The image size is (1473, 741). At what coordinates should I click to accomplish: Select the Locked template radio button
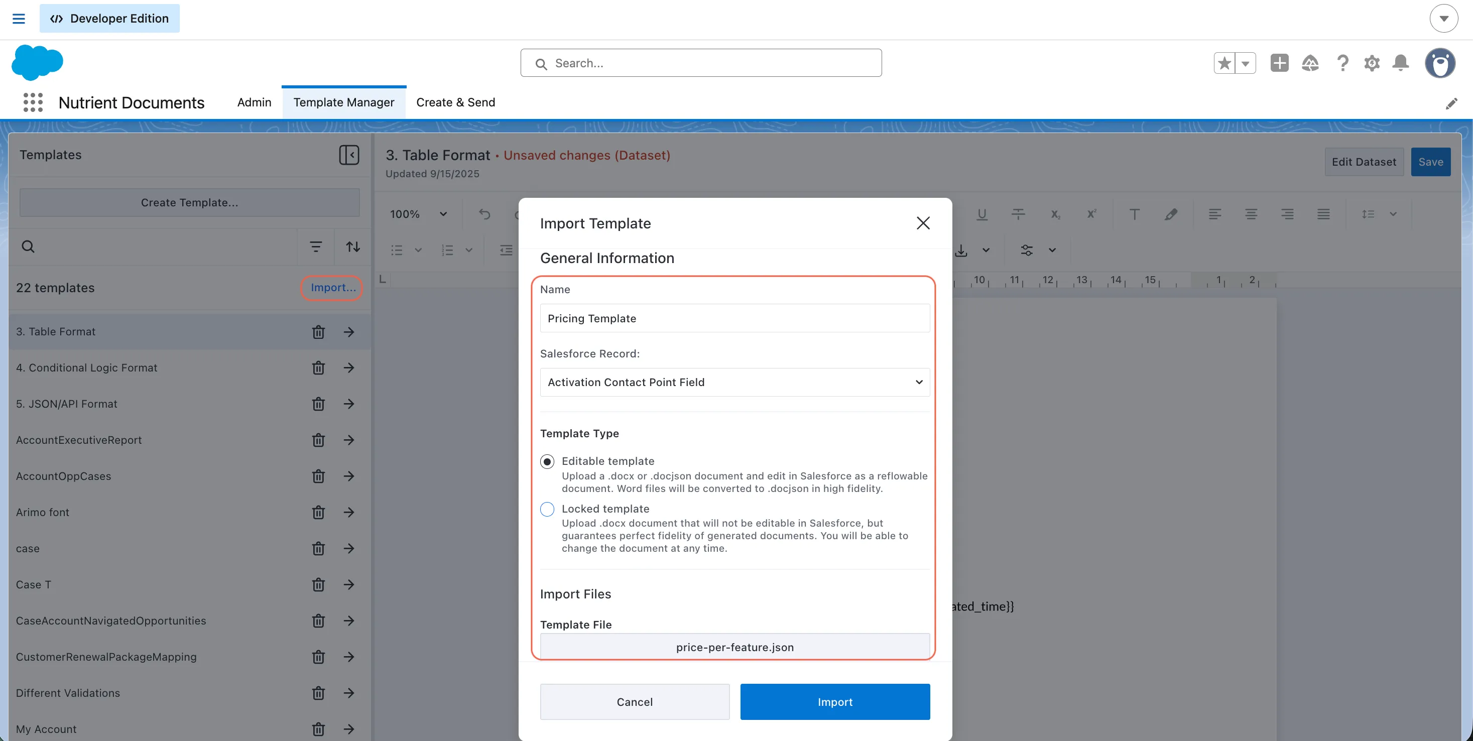click(547, 509)
